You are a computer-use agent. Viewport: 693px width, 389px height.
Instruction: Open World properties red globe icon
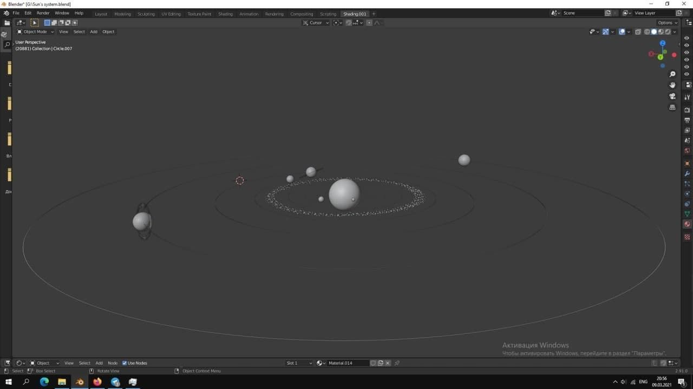(687, 151)
